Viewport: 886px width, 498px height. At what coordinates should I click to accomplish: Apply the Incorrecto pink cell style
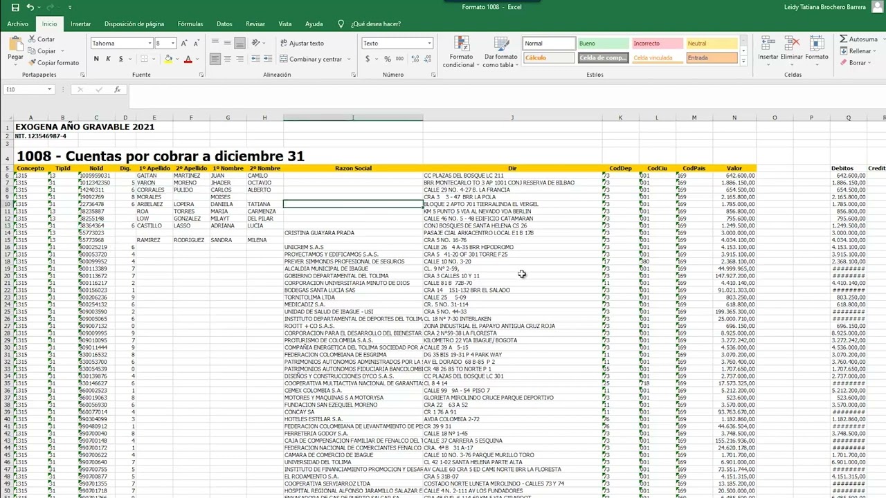click(x=657, y=44)
